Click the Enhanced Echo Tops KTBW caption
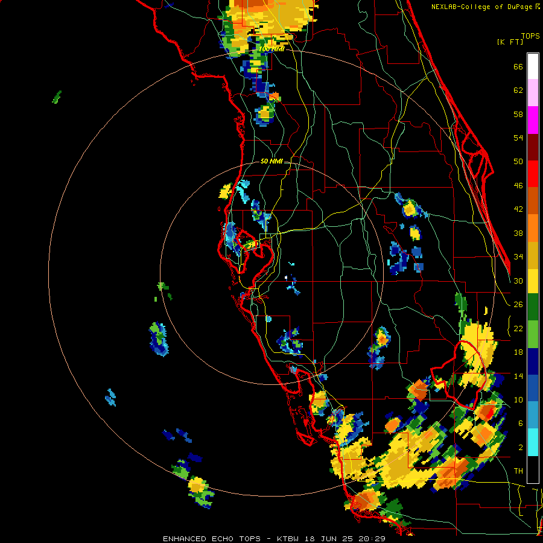Viewport: 543px width, 543px height. pos(274,539)
